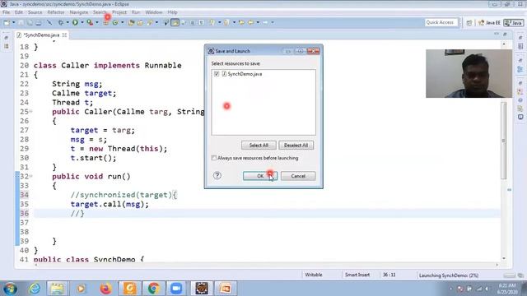Open Firefox from the taskbar

click(105, 289)
